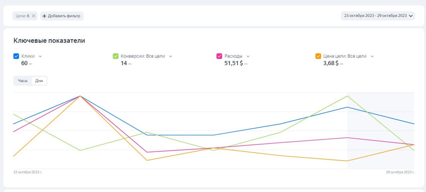Click the conversions value '14'
Screen dimensions: 426x192
[124, 63]
